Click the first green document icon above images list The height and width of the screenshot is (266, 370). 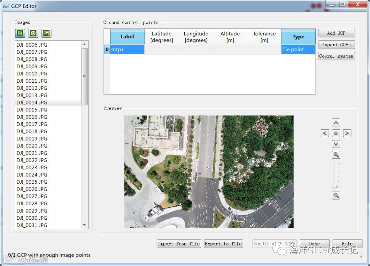pos(20,33)
